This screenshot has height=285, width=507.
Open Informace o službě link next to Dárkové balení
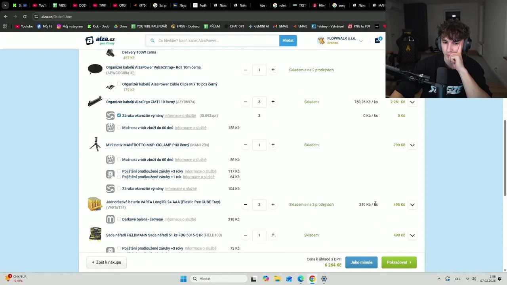(x=180, y=219)
